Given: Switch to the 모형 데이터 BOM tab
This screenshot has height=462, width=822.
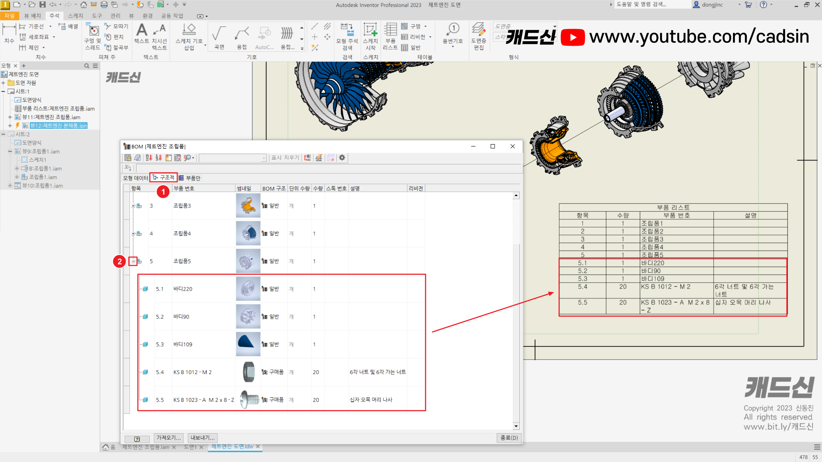Looking at the screenshot, I should point(135,178).
